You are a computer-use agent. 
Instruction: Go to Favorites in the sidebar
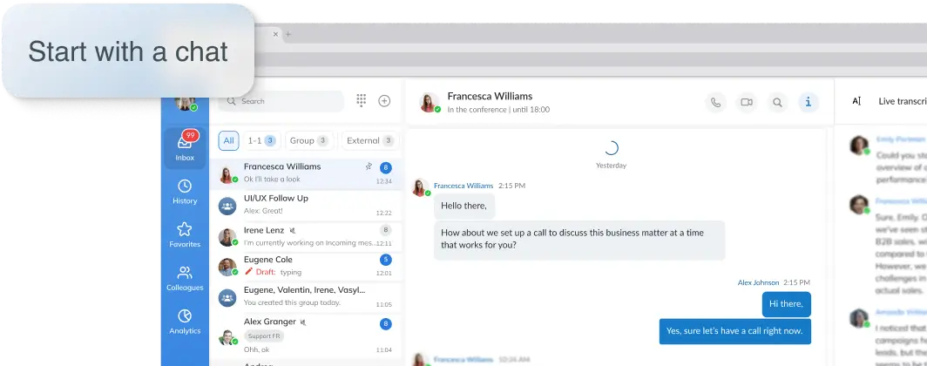tap(185, 235)
